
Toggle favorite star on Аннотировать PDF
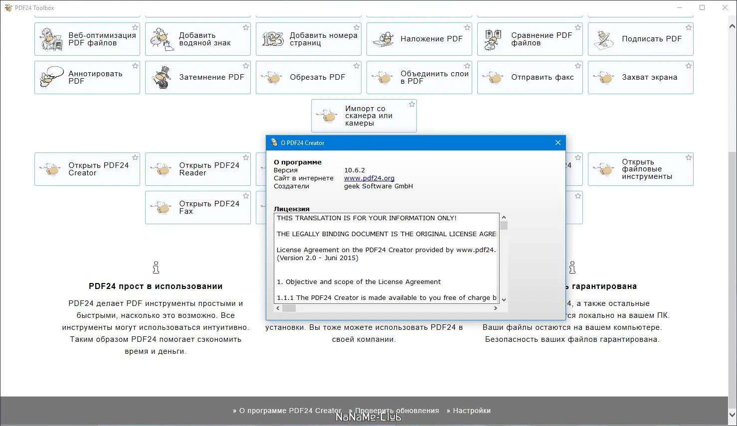(x=135, y=66)
